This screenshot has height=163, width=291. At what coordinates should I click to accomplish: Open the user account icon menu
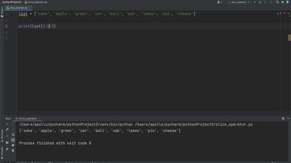coord(219,2)
